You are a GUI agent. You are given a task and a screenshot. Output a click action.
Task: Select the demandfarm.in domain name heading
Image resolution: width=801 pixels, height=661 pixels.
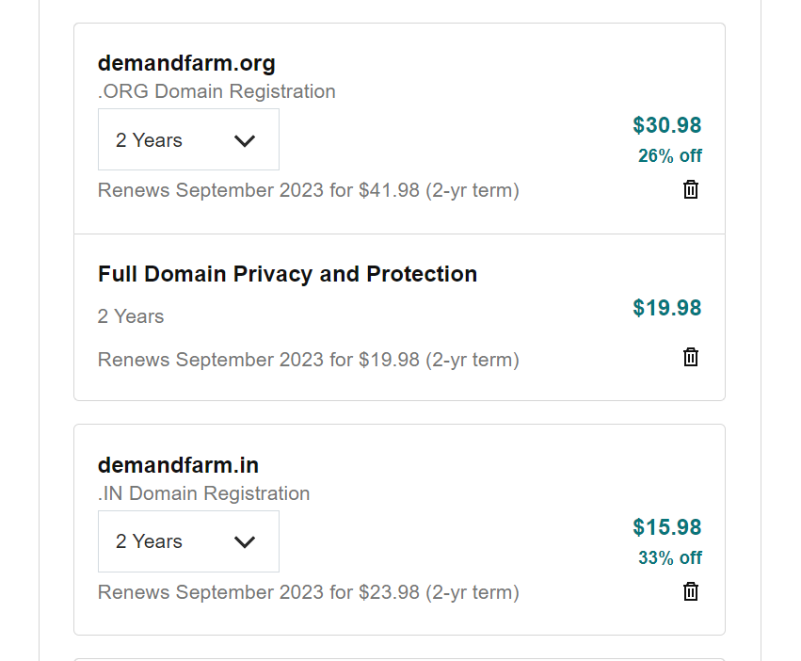tap(178, 465)
